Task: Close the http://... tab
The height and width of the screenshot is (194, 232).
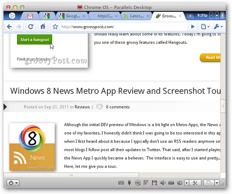Action: 116,16
